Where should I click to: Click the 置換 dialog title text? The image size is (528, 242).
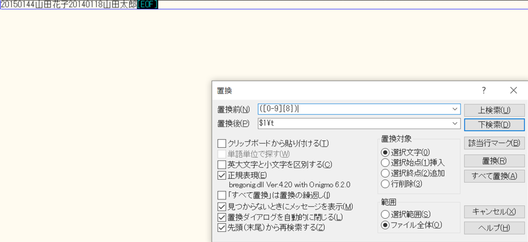pos(224,91)
